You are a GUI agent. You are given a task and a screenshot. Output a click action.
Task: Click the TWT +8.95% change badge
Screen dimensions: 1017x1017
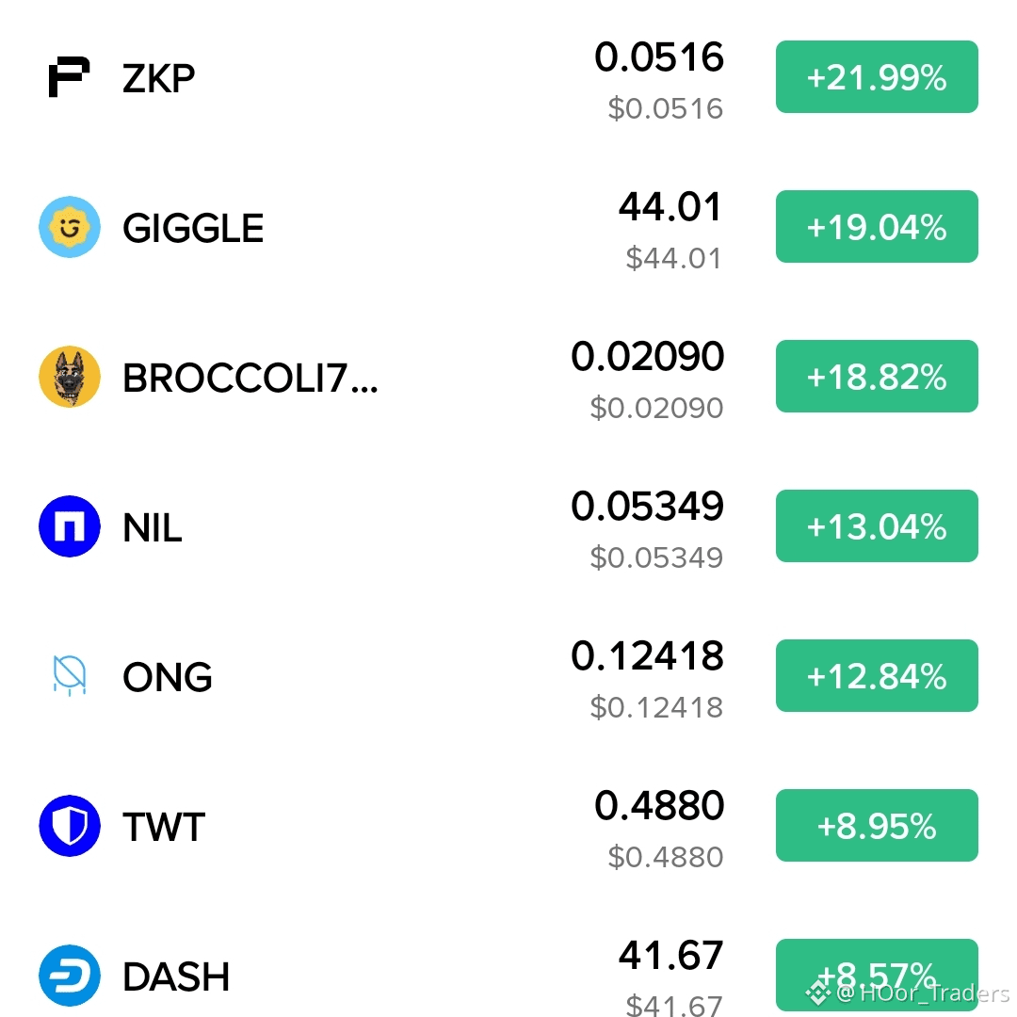click(877, 826)
